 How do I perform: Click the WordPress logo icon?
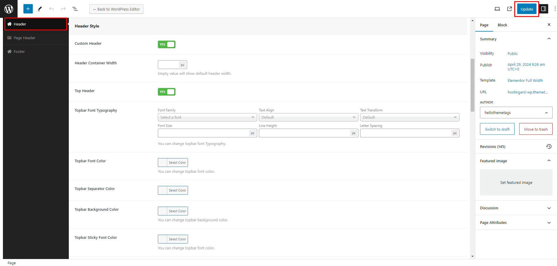pos(9,9)
